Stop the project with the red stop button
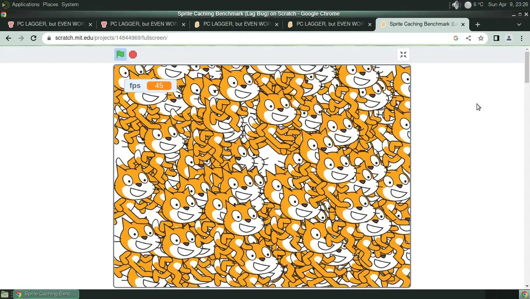 (133, 55)
